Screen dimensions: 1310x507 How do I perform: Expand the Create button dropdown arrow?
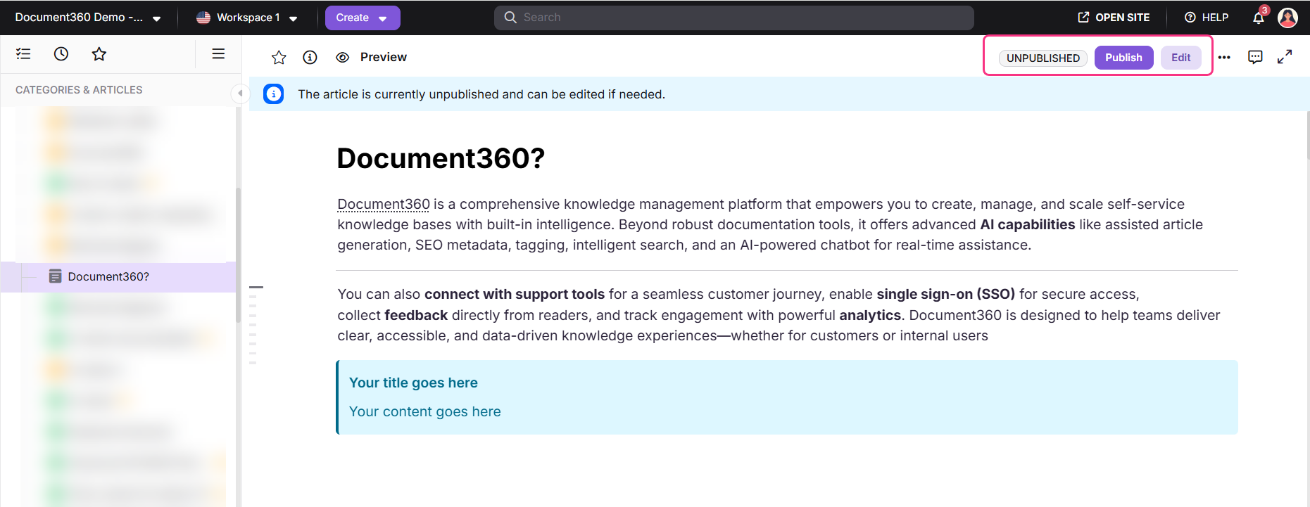(383, 18)
